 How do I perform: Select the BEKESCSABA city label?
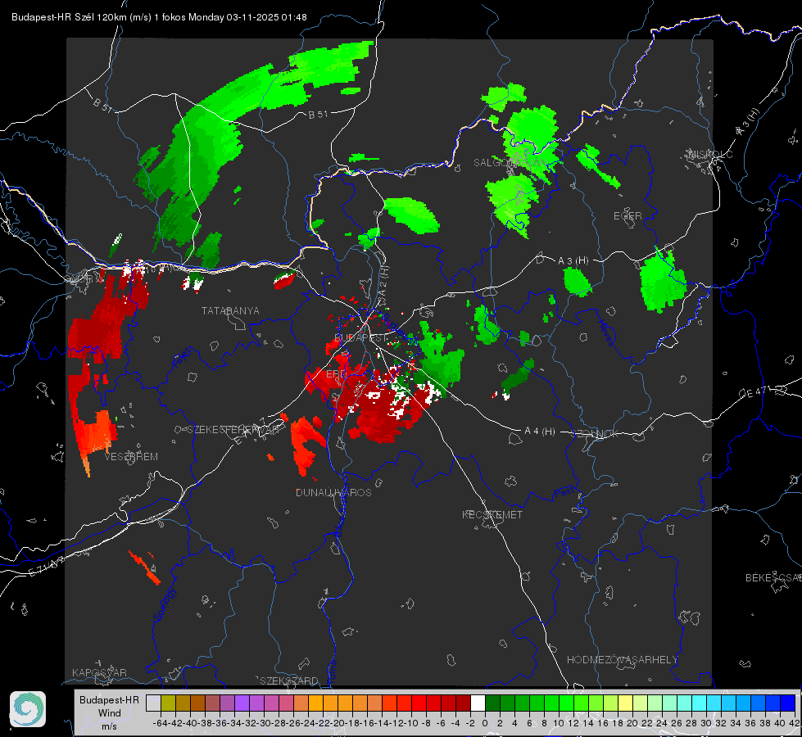pyautogui.click(x=773, y=578)
